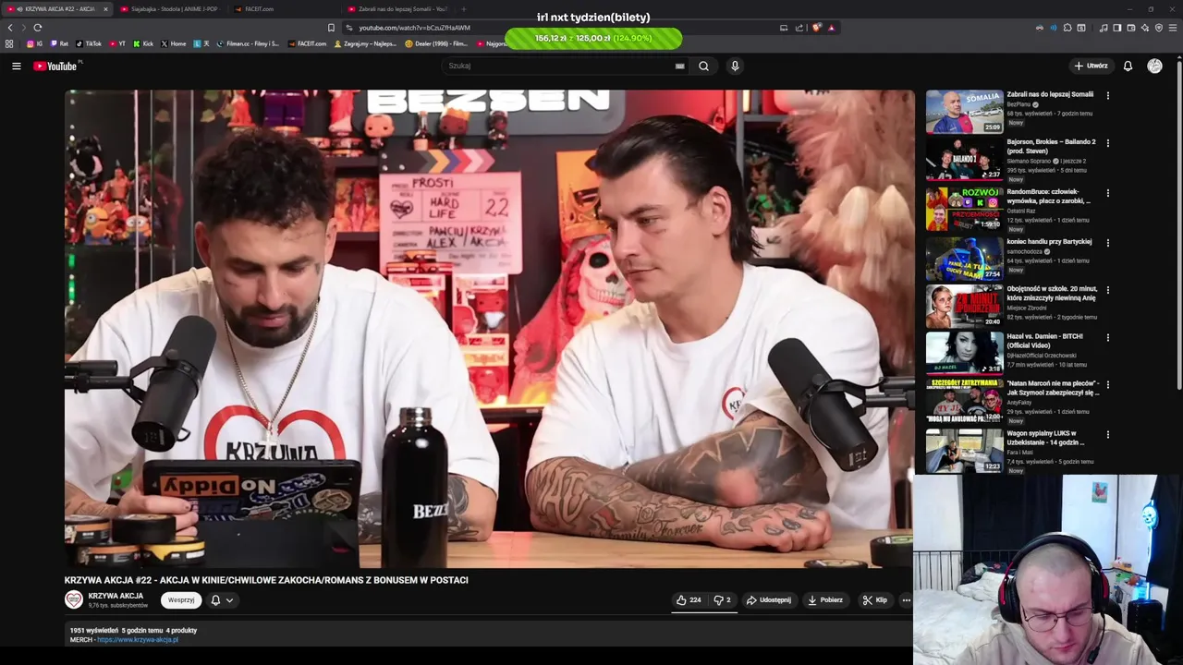The image size is (1183, 665).
Task: Click the bookmark page icon
Action: 331,28
